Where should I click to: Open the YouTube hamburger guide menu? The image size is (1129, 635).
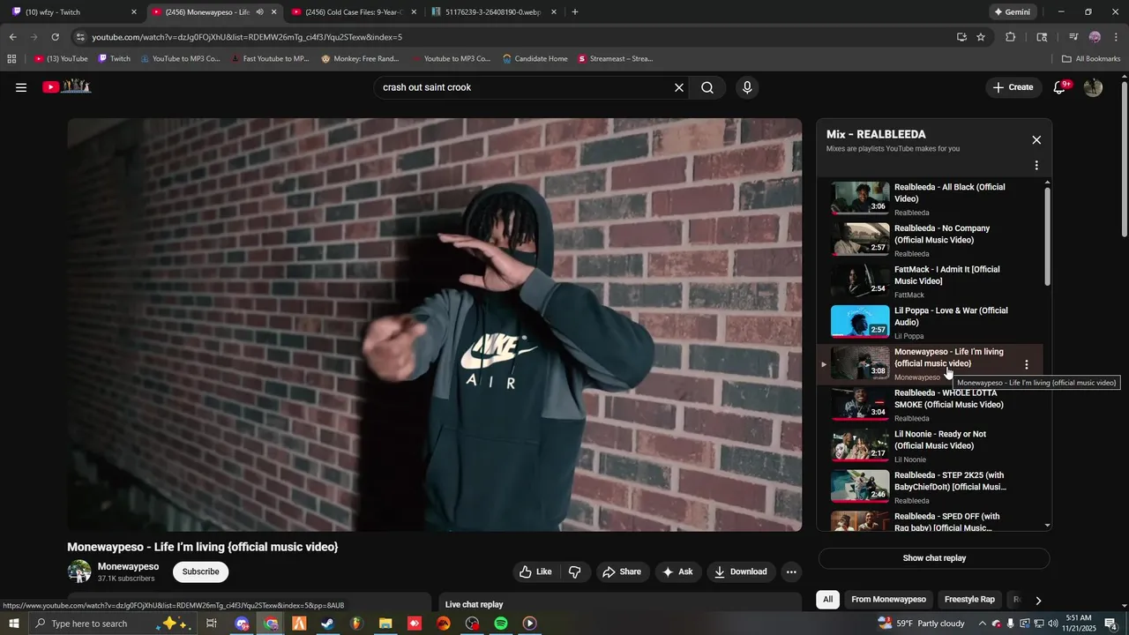click(x=21, y=87)
